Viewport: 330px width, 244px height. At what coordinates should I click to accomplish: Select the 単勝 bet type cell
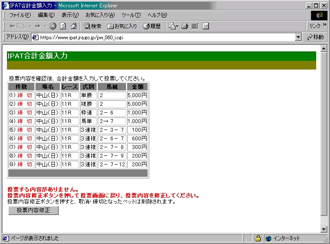pos(88,95)
